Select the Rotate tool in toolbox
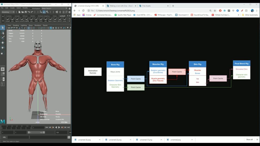Image resolution: width=260 pixels, height=146 pixels. [x=3, y=48]
